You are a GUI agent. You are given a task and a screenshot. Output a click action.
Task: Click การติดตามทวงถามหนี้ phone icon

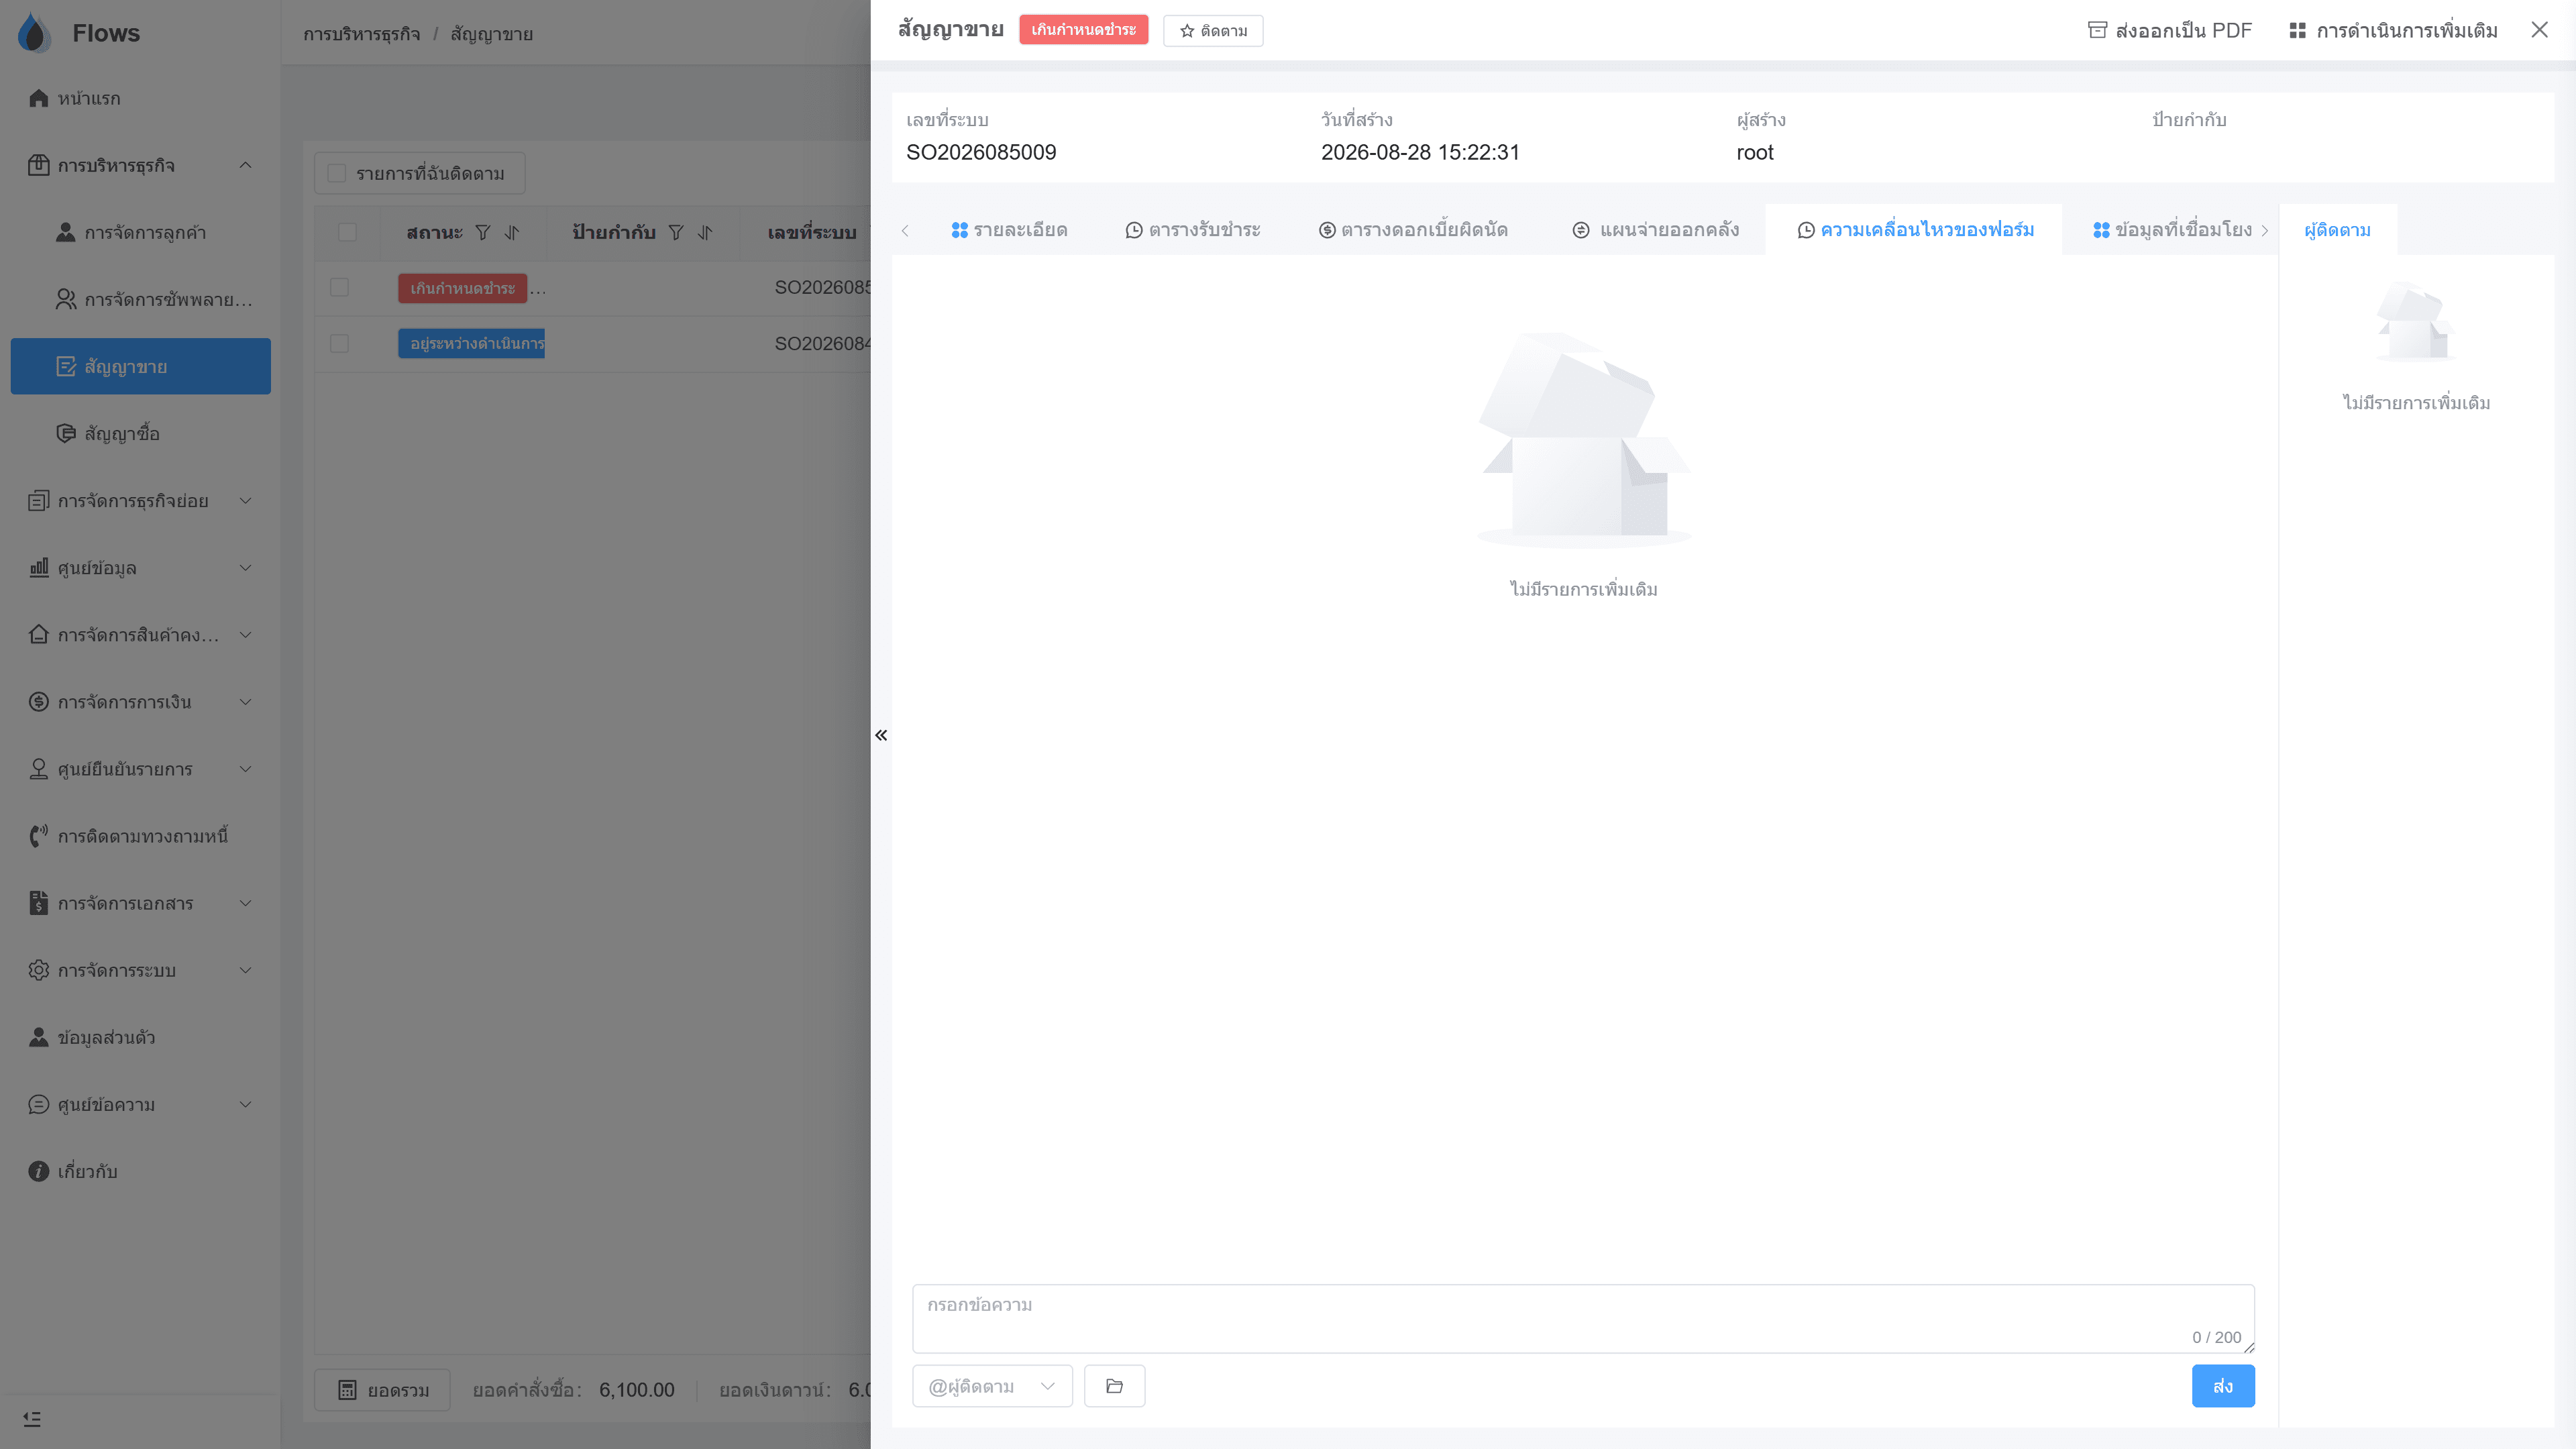tap(38, 836)
